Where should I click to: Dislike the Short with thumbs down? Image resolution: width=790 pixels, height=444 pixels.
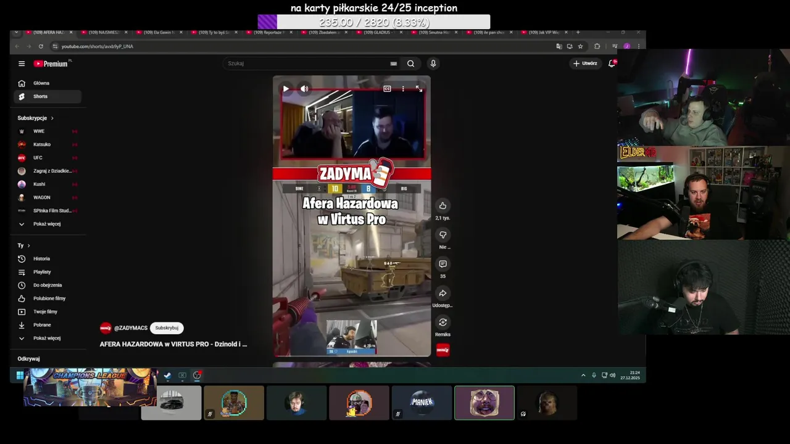[x=443, y=235]
